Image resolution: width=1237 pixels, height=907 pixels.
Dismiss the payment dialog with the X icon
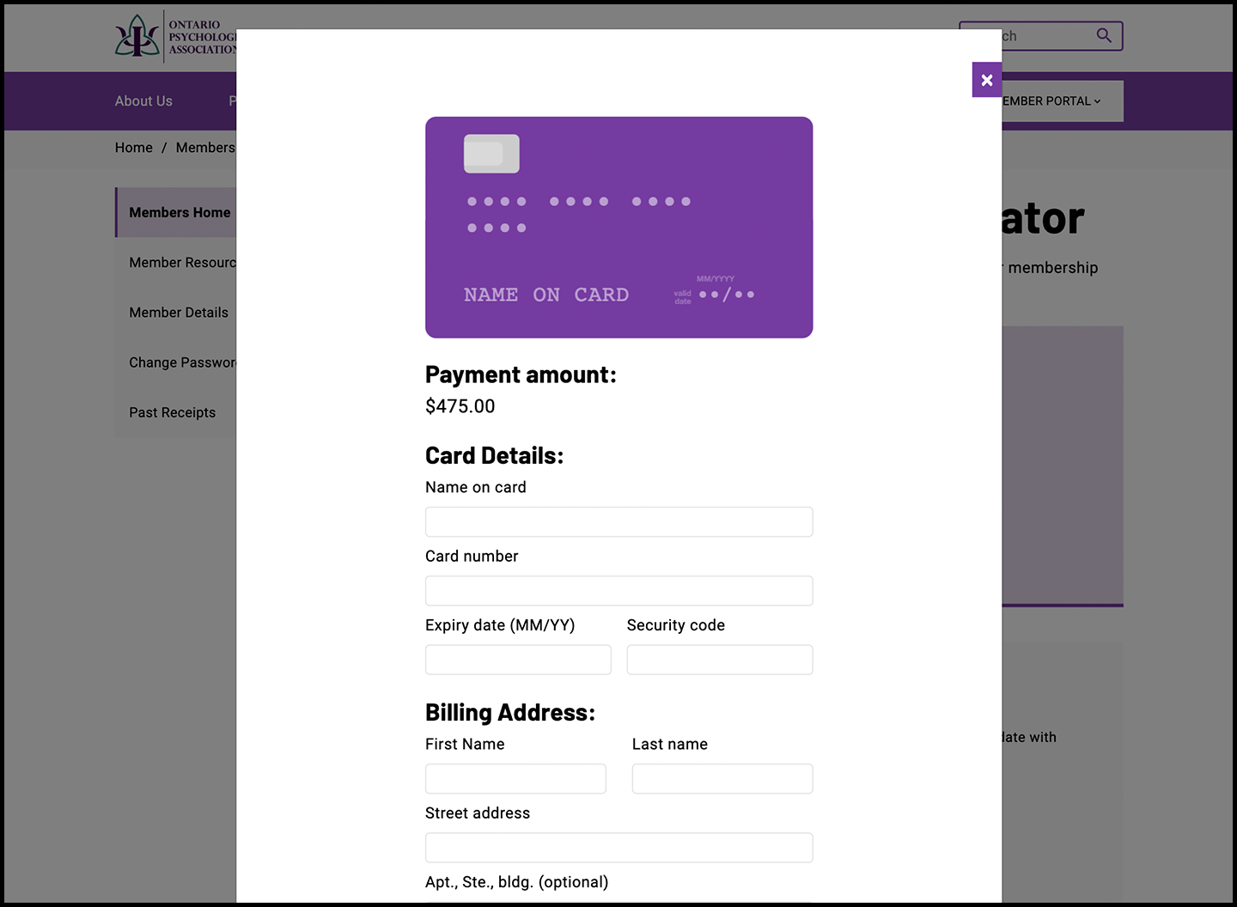[x=986, y=79]
